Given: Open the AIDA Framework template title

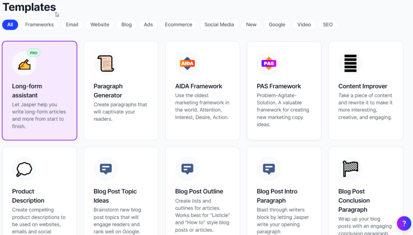Looking at the screenshot, I should click(x=198, y=86).
